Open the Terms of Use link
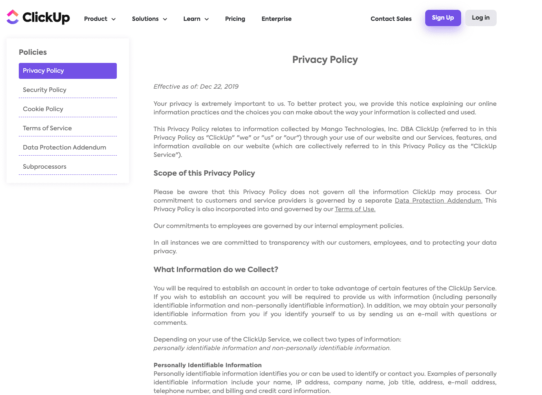542x395 pixels. pos(355,209)
